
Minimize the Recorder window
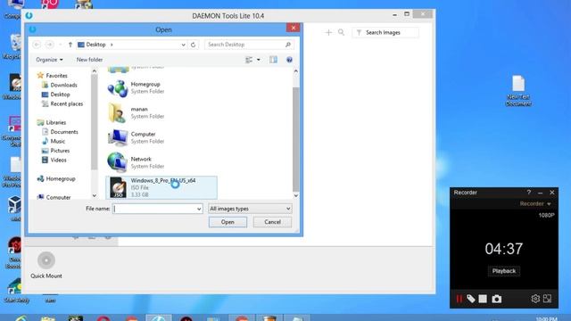[541, 193]
